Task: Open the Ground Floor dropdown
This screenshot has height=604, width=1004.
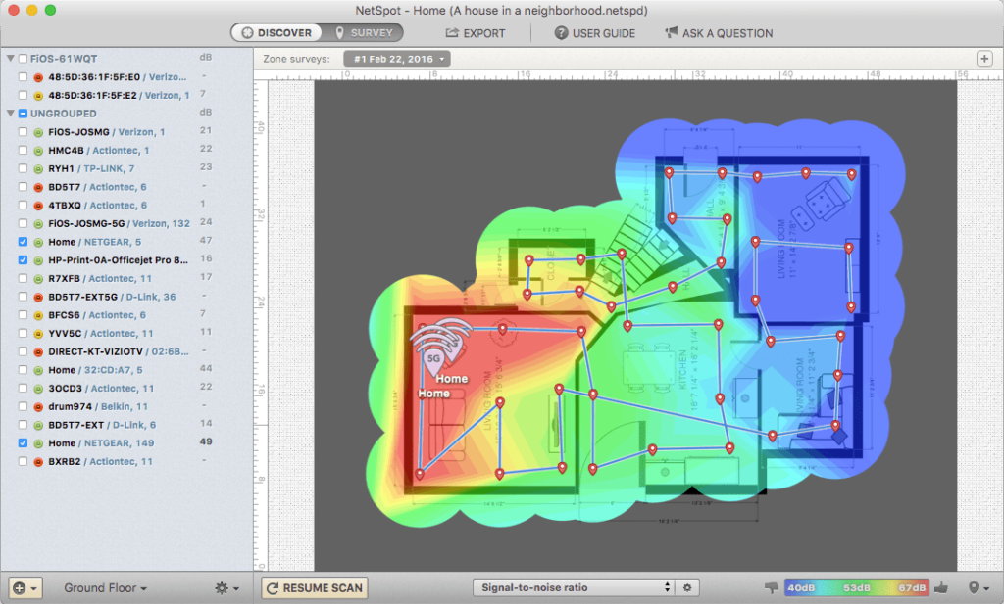Action: click(x=106, y=588)
